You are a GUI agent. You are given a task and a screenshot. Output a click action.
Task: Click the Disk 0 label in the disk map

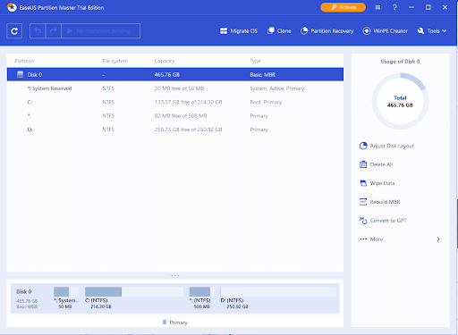tap(24, 291)
